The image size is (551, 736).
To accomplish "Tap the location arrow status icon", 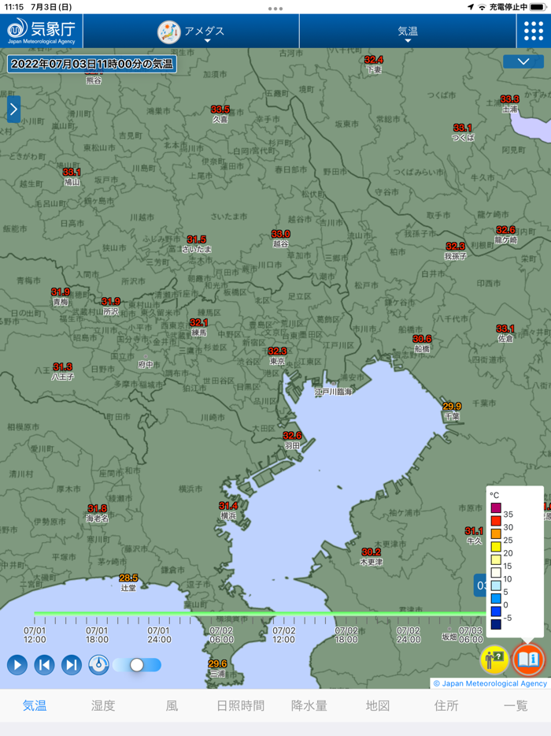I will pyautogui.click(x=471, y=7).
